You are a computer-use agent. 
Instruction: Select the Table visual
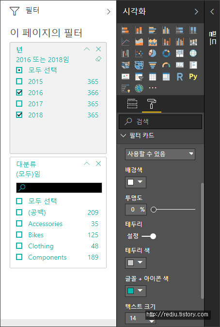coord(153,77)
